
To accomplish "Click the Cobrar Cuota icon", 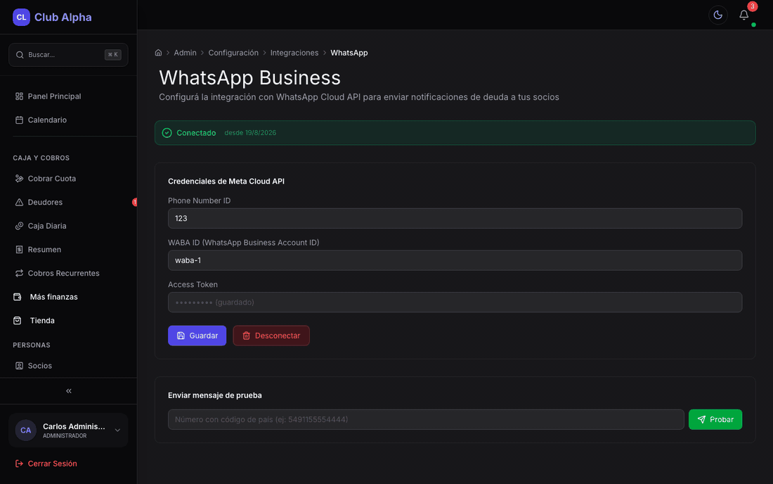I will click(19, 179).
